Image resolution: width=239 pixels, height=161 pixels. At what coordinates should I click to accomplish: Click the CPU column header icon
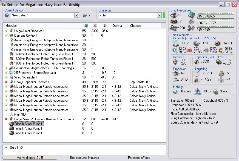pos(86,26)
